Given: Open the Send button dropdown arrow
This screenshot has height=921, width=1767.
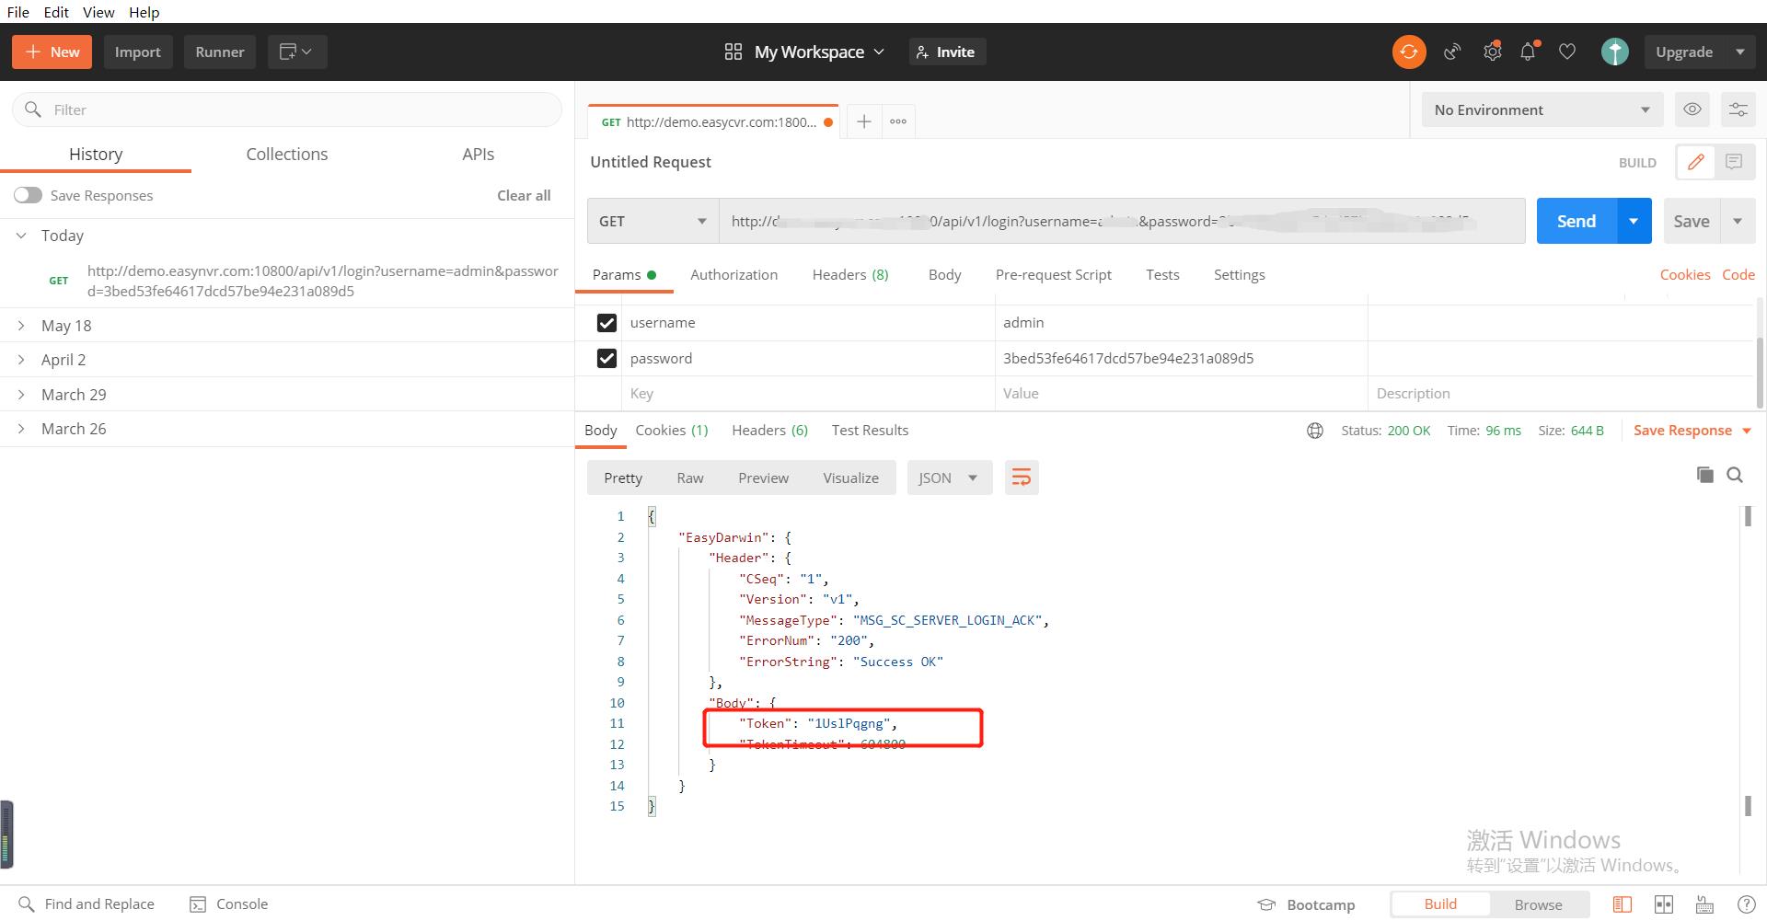Looking at the screenshot, I should coord(1634,221).
